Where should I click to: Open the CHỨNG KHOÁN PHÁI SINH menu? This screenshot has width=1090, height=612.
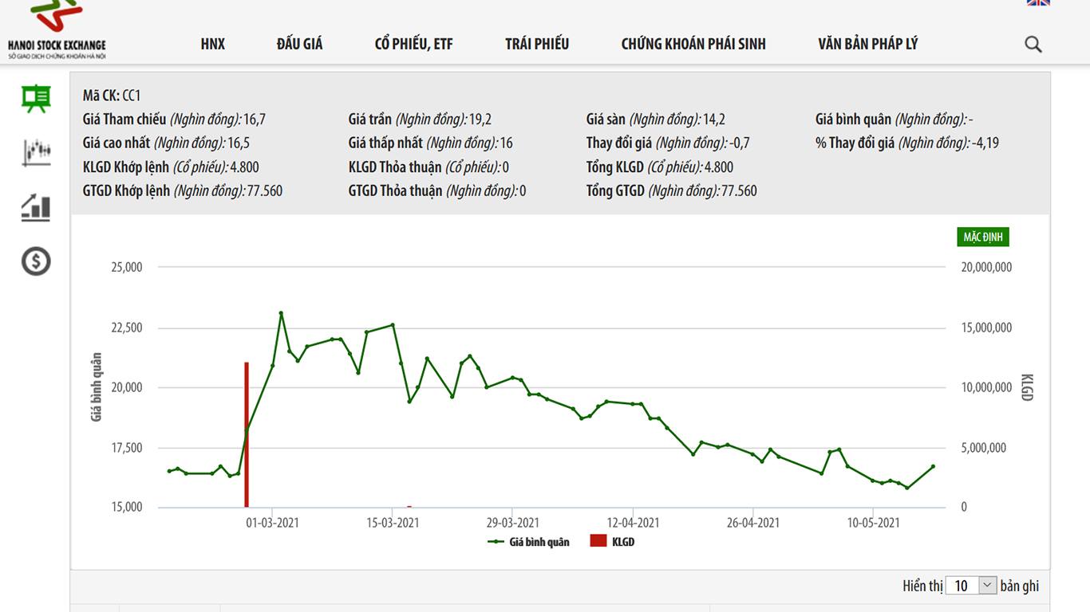693,45
